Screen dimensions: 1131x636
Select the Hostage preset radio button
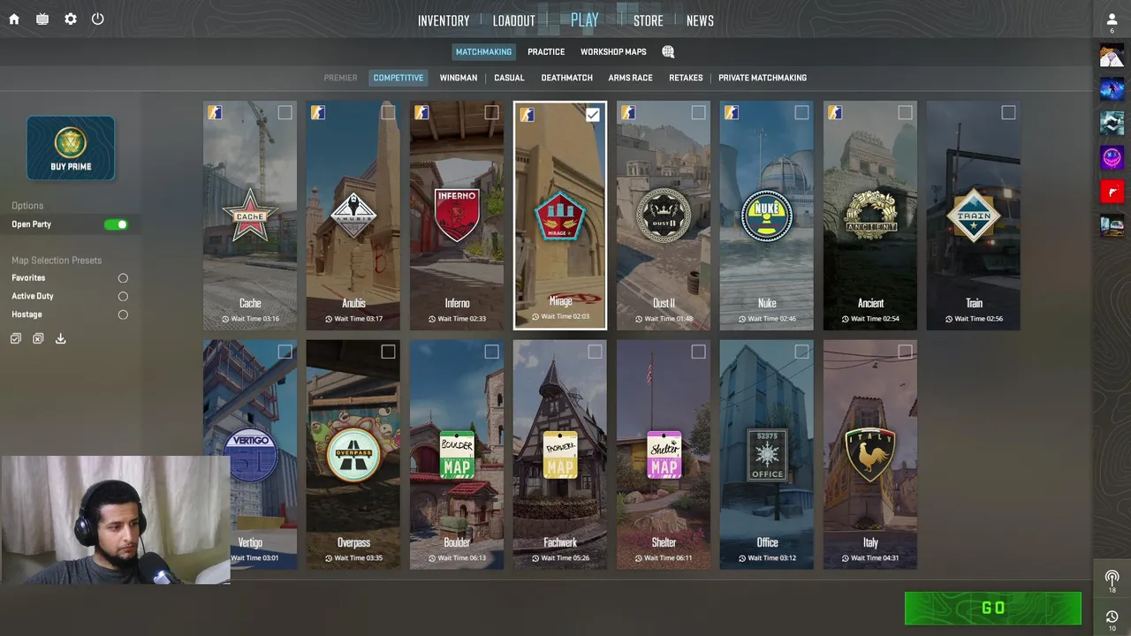click(x=123, y=314)
